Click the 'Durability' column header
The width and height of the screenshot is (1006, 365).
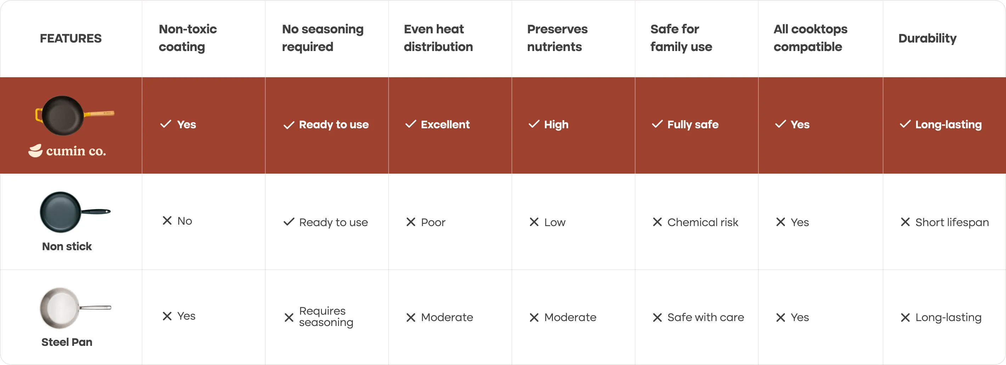tap(927, 38)
